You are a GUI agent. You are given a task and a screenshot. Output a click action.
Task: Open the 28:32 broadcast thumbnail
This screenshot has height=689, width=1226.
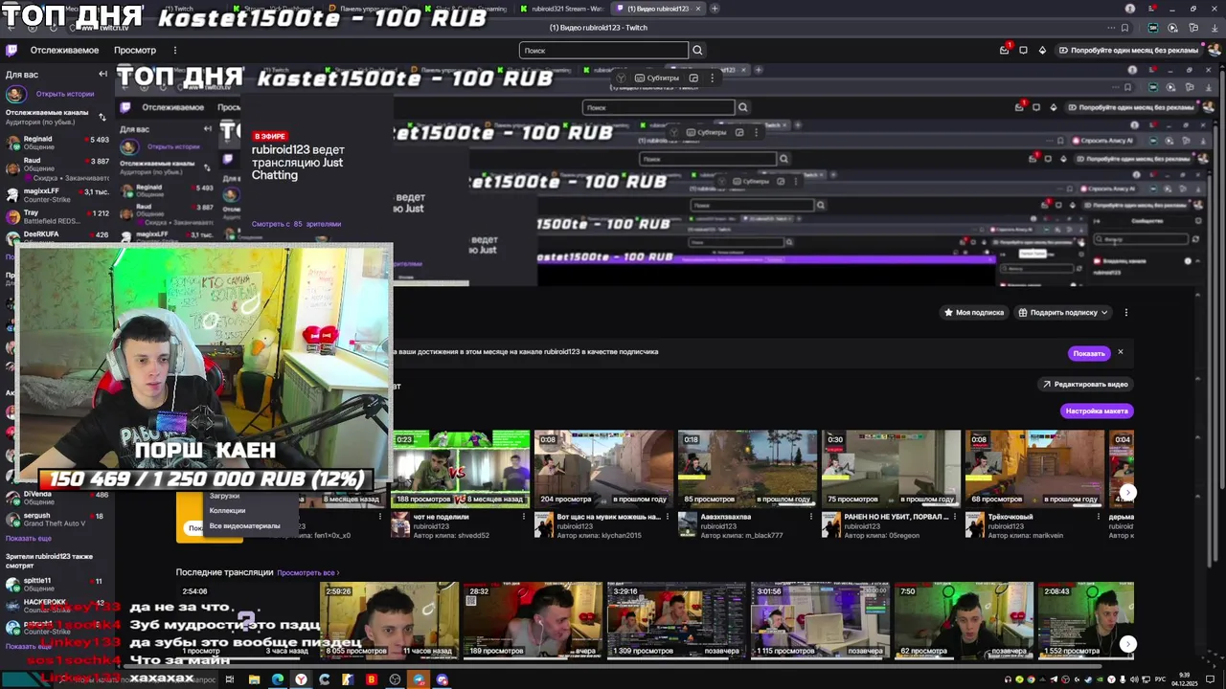point(533,620)
